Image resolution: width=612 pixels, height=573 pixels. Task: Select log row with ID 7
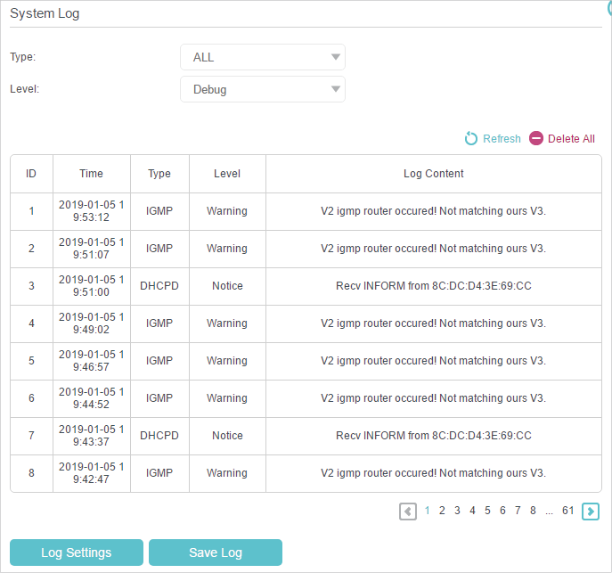point(306,436)
